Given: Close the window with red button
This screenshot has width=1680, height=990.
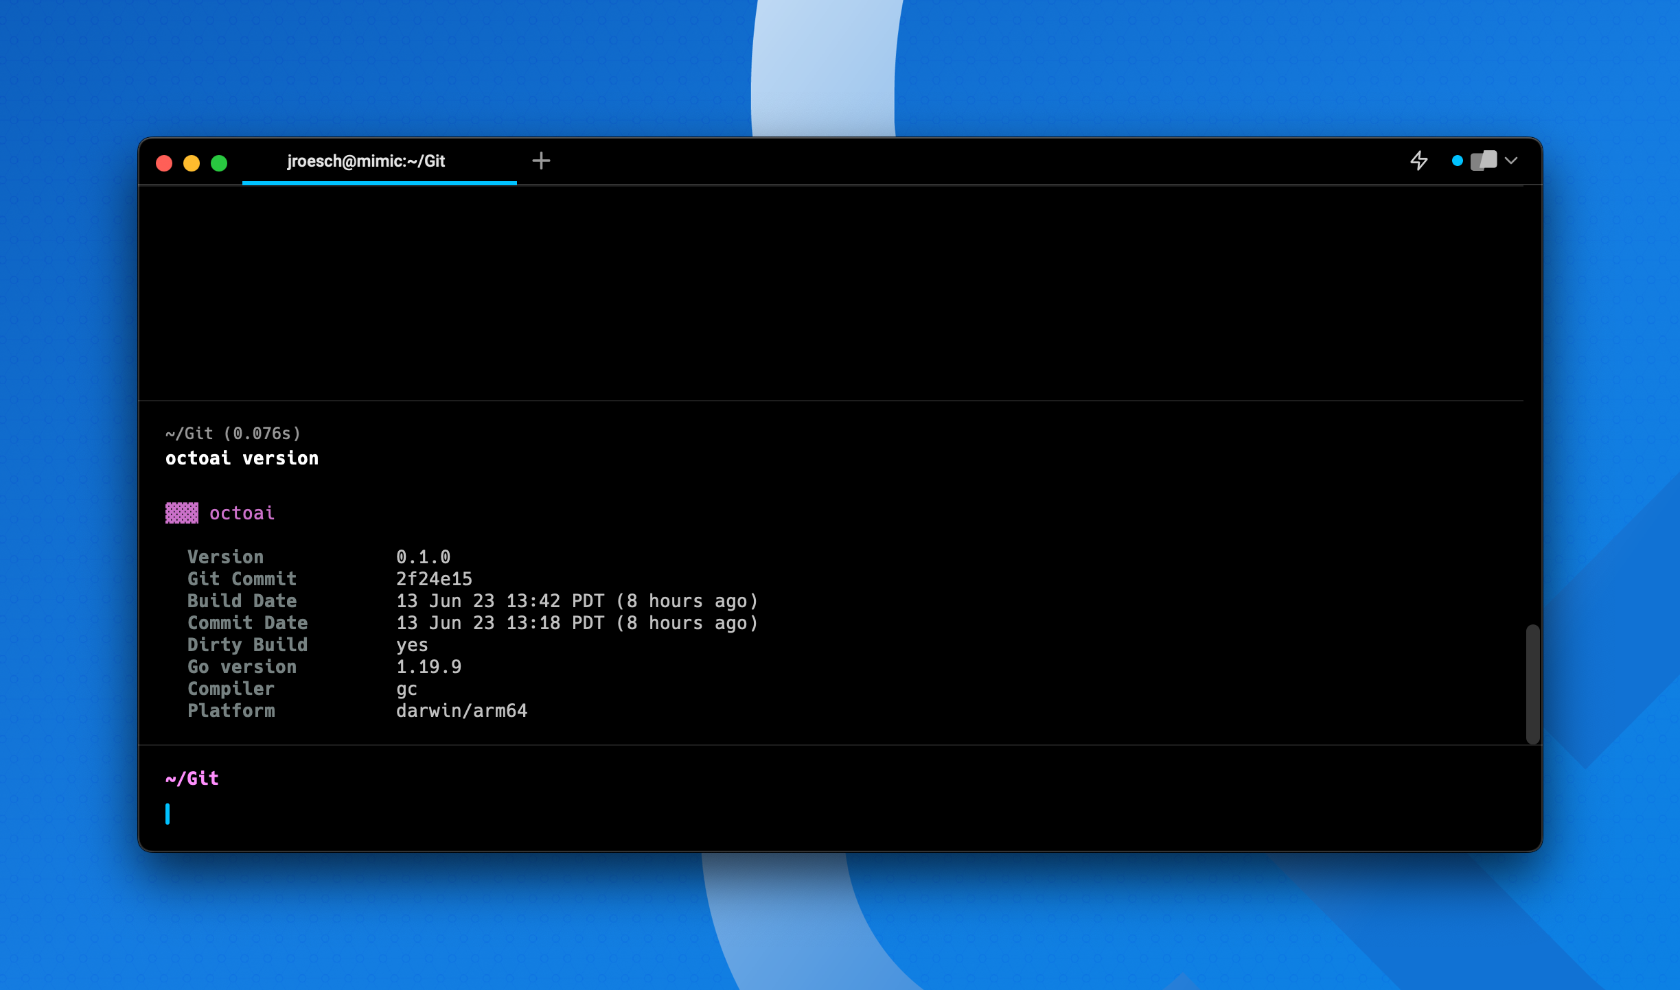Looking at the screenshot, I should click(164, 163).
